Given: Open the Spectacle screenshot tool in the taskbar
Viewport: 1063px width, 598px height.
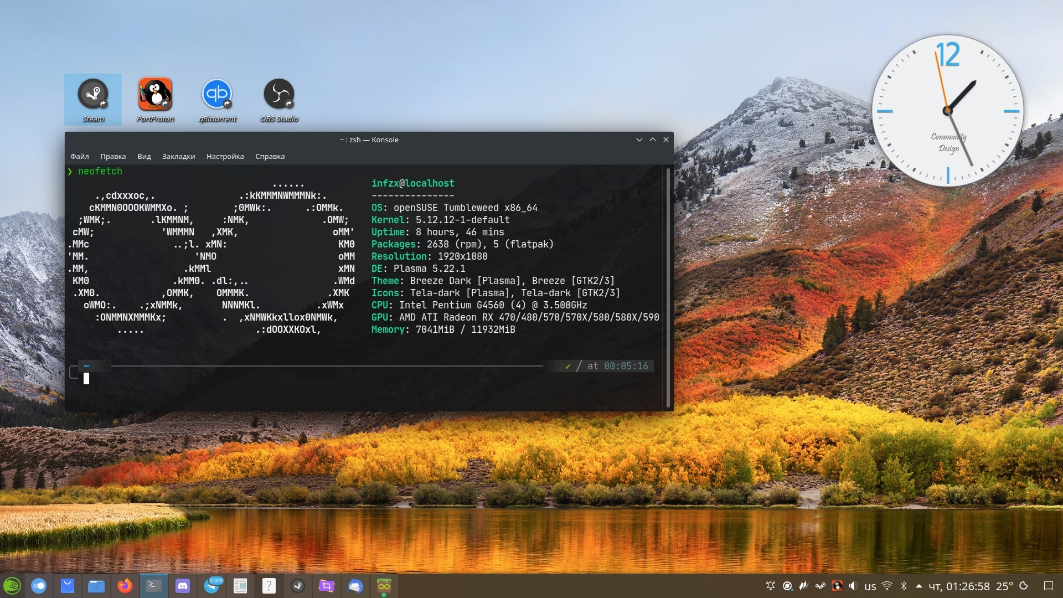Looking at the screenshot, I should (x=326, y=585).
